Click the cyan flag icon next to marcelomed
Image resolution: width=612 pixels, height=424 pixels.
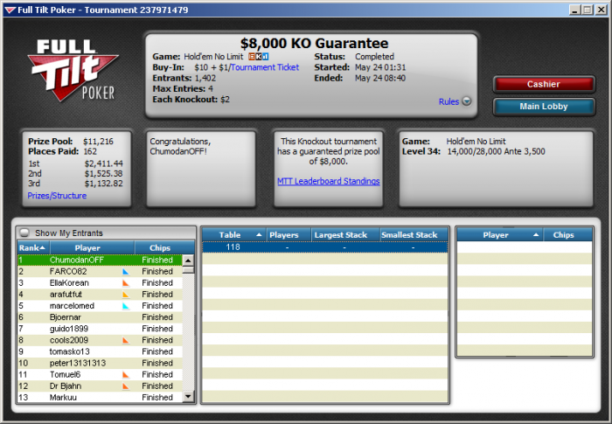pos(126,306)
